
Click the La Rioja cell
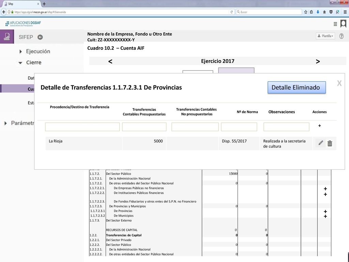coord(84,143)
